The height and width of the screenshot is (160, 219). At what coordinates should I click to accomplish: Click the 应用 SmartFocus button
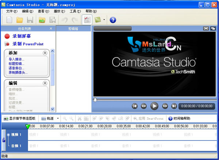(148, 119)
